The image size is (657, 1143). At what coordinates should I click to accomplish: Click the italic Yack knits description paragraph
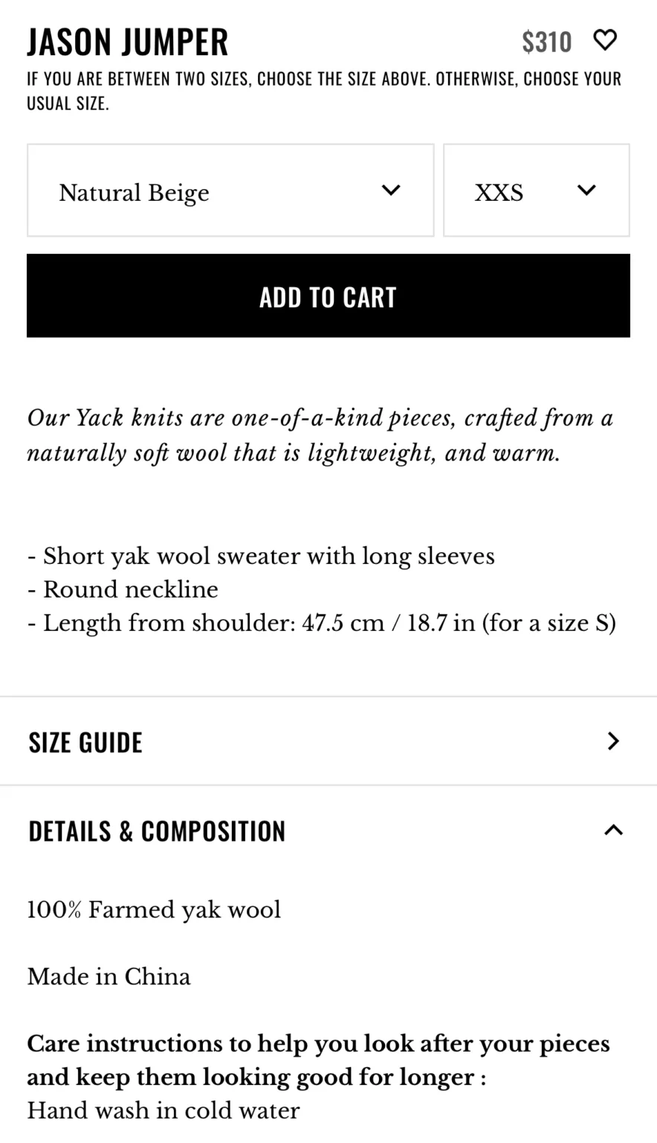click(x=320, y=435)
